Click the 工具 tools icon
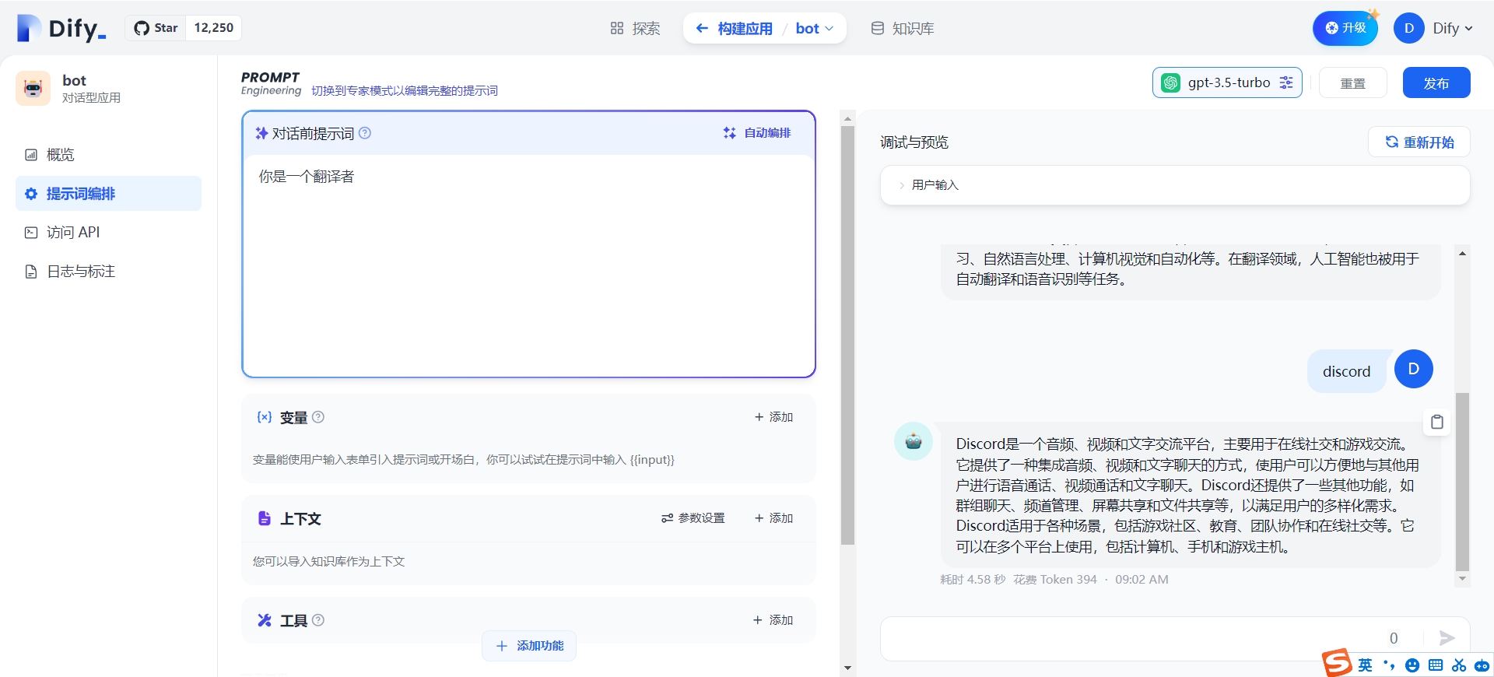This screenshot has height=677, width=1494. (265, 620)
